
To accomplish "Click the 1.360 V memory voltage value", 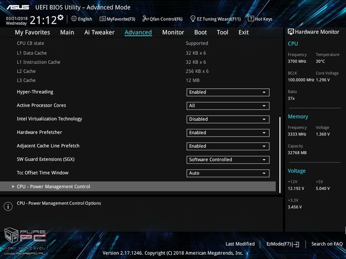I will click(x=323, y=134).
